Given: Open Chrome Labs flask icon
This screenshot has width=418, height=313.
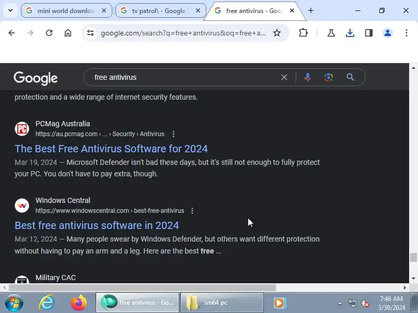Looking at the screenshot, I should (331, 33).
